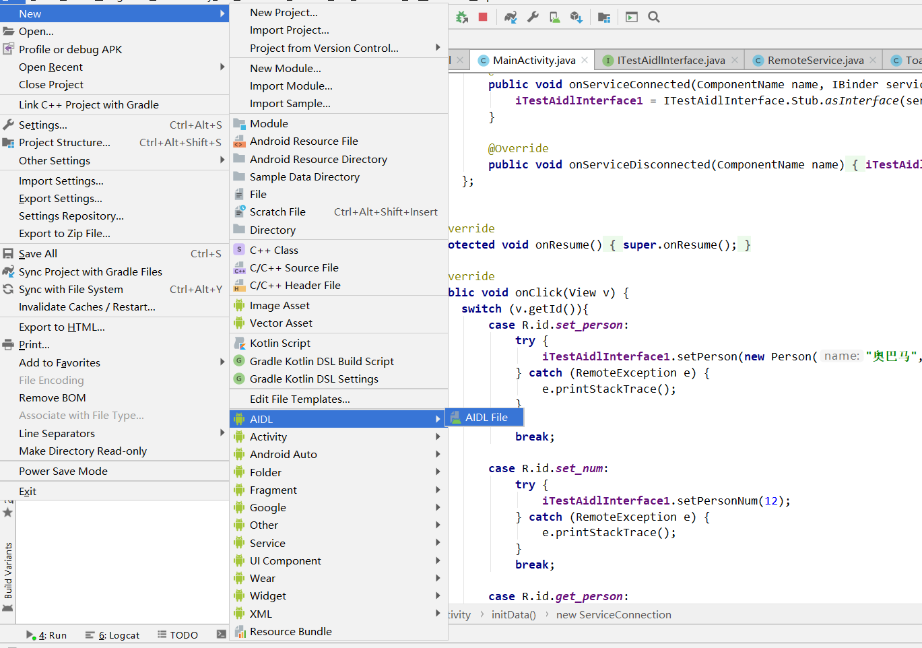
Task: Choose Image Asset menu item
Action: [x=339, y=305]
